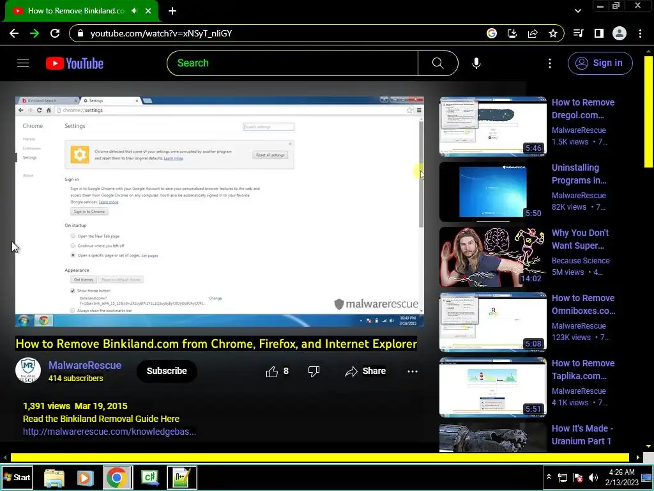Show hidden system tray icons
Viewport: 654px width, 491px height.
(x=549, y=477)
